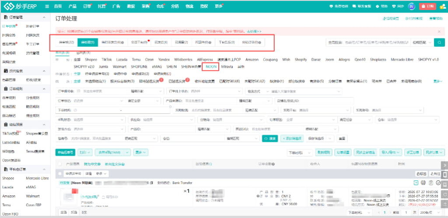448x218 pixels.
Task: Click the back-to-top arrow on floating bar
Action: click(444, 204)
